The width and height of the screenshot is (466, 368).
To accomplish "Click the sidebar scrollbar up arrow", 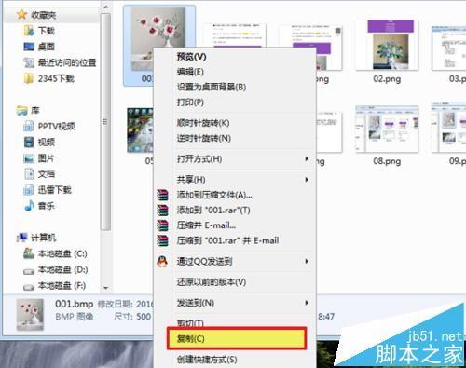I will point(106,7).
